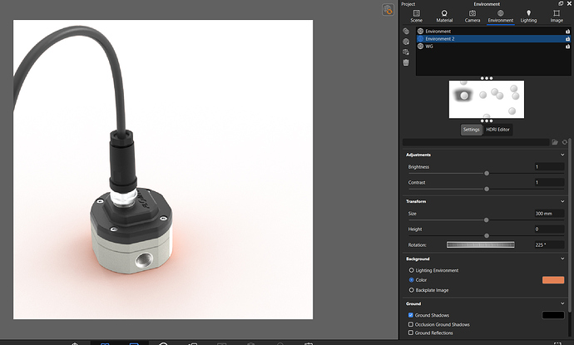Click the three dots above HDRI preview
The height and width of the screenshot is (345, 574).
coord(487,78)
